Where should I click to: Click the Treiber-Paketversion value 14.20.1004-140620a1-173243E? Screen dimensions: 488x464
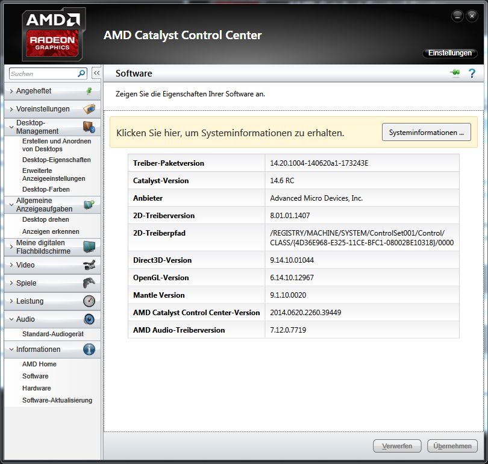(x=319, y=163)
